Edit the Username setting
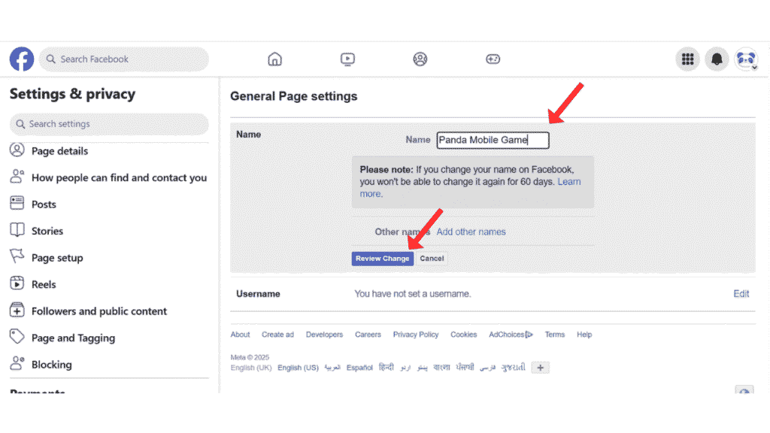This screenshot has height=433, width=770. 741,294
